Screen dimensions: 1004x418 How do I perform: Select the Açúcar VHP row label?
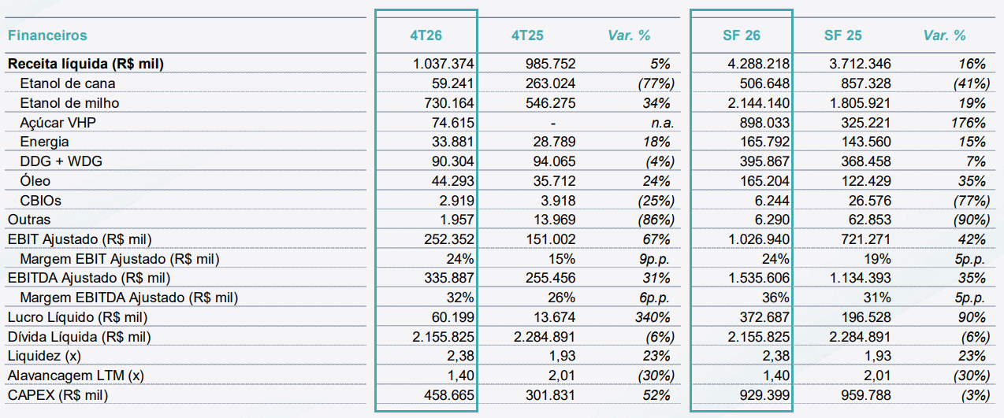tap(55, 123)
